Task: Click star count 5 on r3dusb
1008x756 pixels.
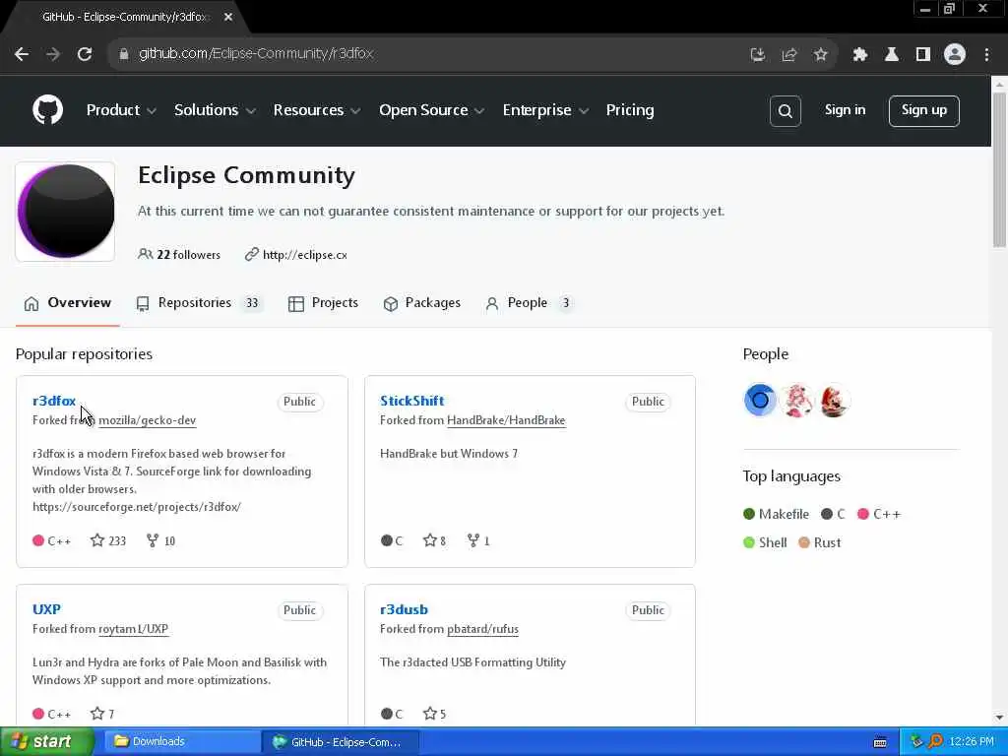Action: pyautogui.click(x=434, y=714)
